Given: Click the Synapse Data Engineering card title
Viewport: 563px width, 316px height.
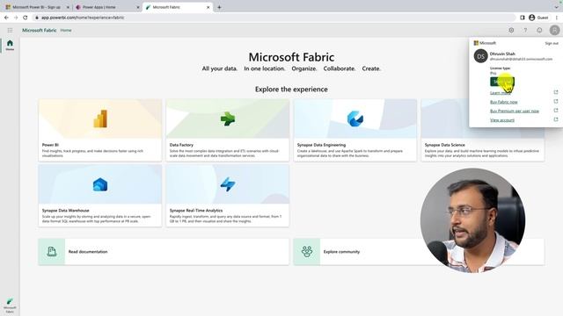Looking at the screenshot, I should click(x=321, y=145).
